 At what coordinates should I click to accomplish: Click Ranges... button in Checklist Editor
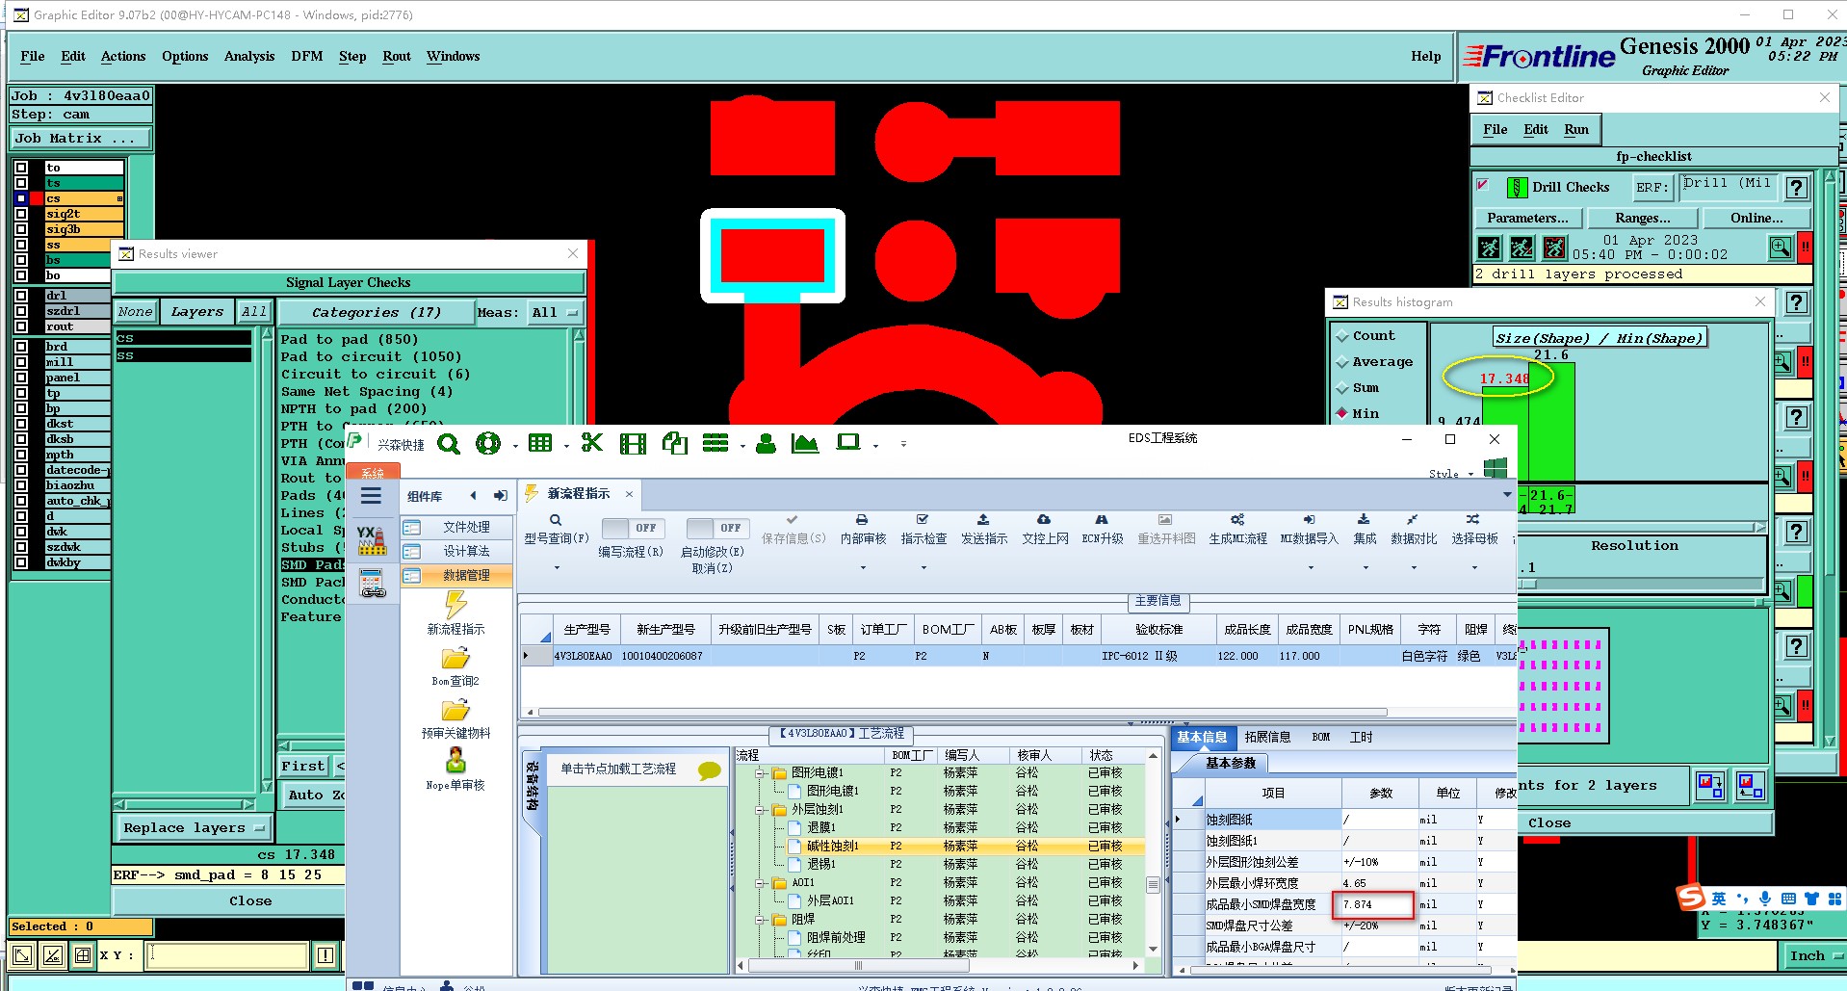(x=1643, y=219)
